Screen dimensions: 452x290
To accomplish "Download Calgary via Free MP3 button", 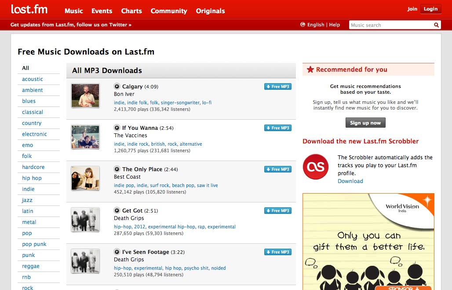I will (277, 87).
